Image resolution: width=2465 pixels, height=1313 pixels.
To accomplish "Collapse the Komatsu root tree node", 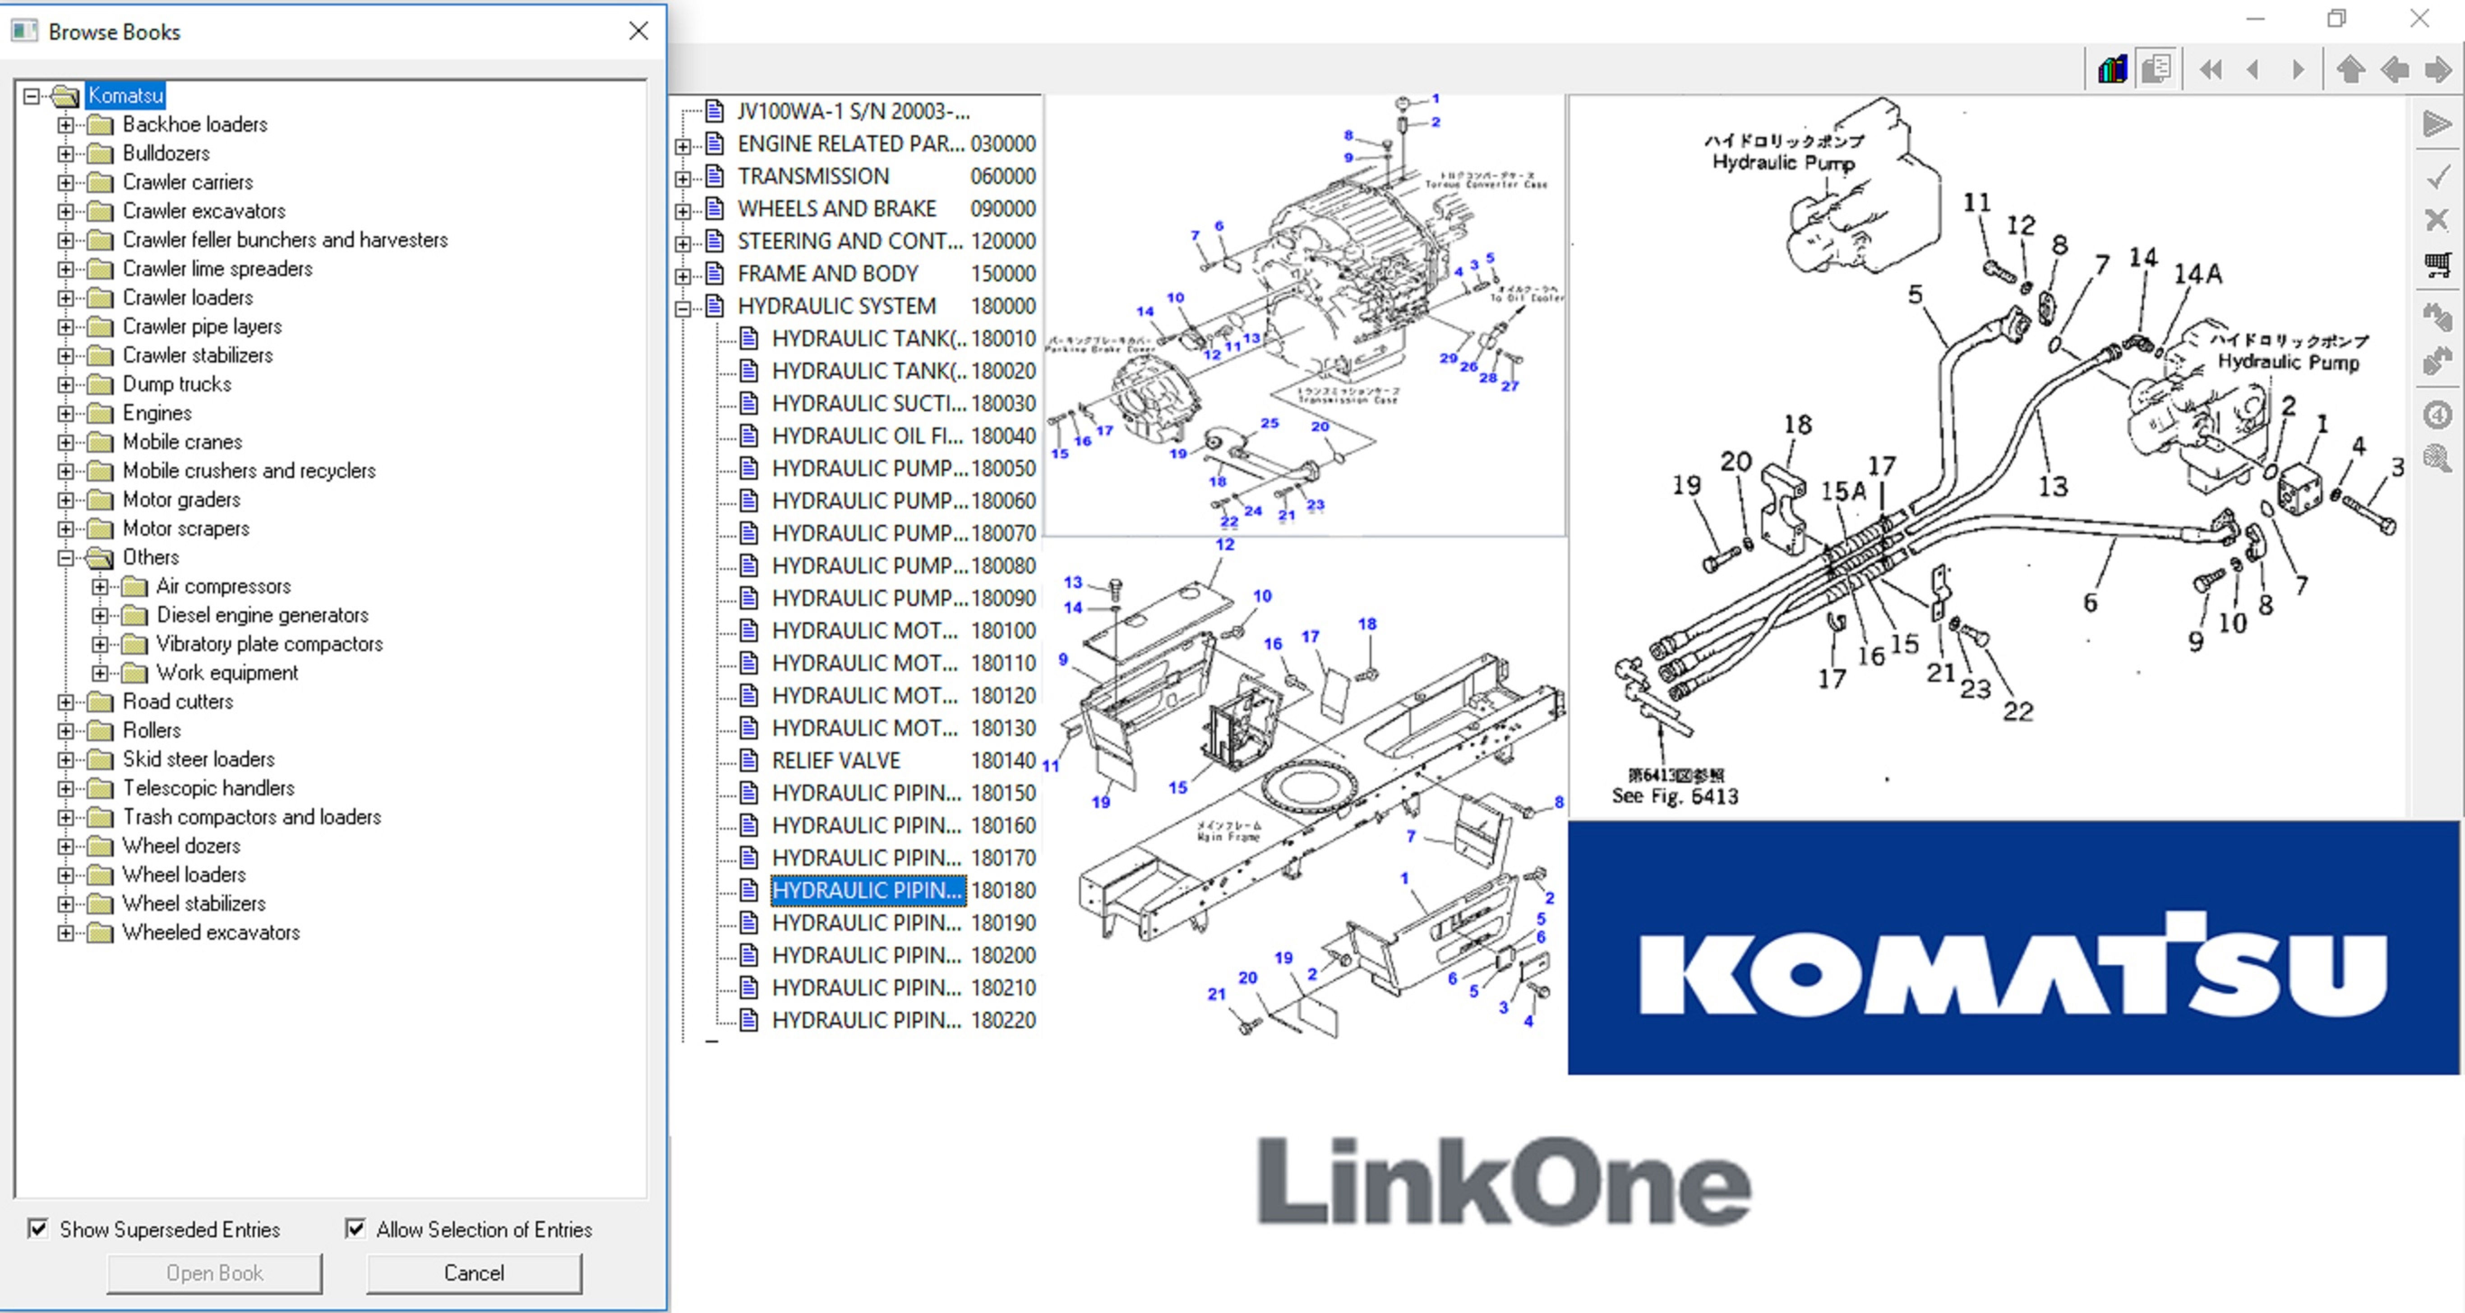I will (32, 96).
